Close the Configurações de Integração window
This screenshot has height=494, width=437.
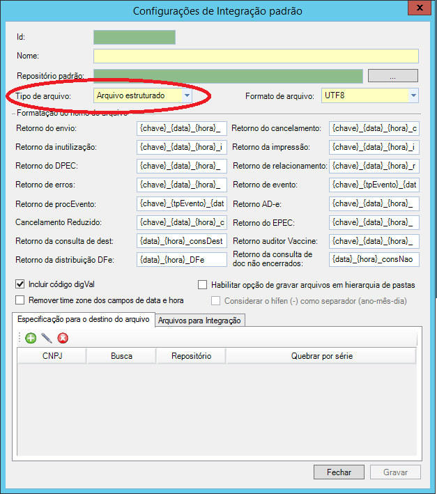420,8
